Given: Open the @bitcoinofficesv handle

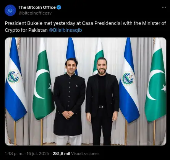Looking at the screenshot, I should coord(35,13).
